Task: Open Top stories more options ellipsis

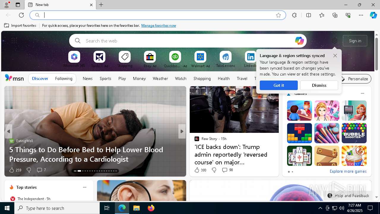Action: (x=85, y=187)
